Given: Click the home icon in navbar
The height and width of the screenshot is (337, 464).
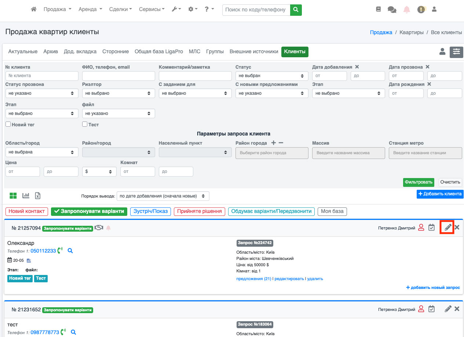Looking at the screenshot, I should click(x=34, y=10).
